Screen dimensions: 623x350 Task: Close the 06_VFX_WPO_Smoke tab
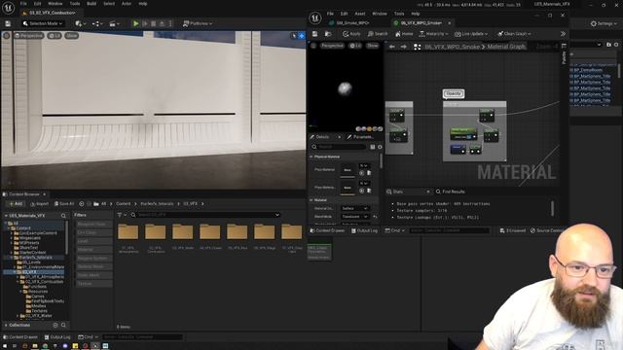click(450, 23)
